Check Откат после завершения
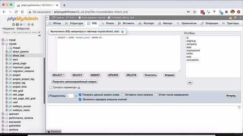This screenshot has height=136, width=243. (156, 95)
